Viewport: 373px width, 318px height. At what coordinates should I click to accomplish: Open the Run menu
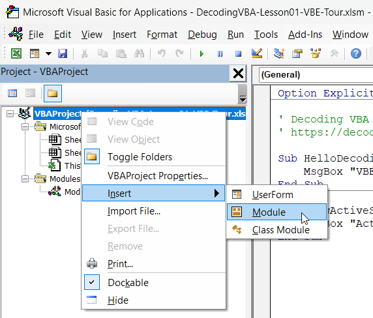235,35
